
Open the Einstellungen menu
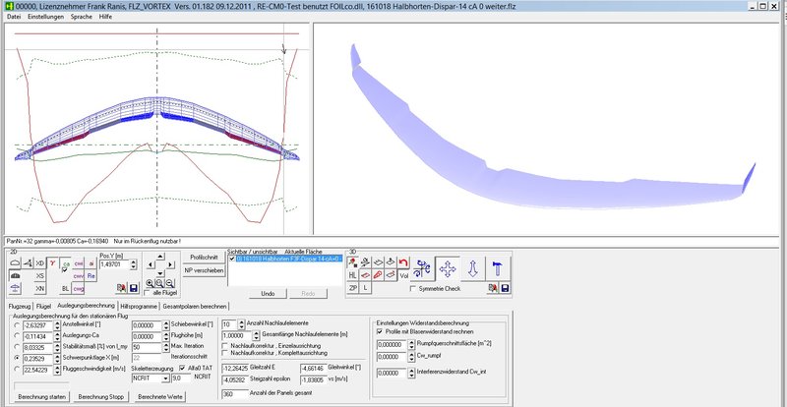point(46,18)
